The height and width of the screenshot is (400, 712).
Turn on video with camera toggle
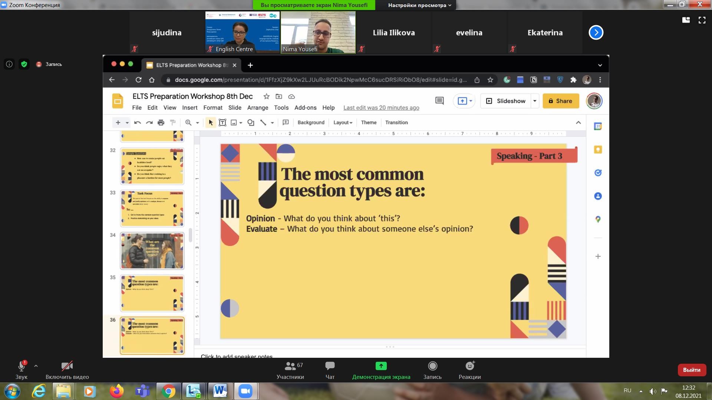point(67,366)
